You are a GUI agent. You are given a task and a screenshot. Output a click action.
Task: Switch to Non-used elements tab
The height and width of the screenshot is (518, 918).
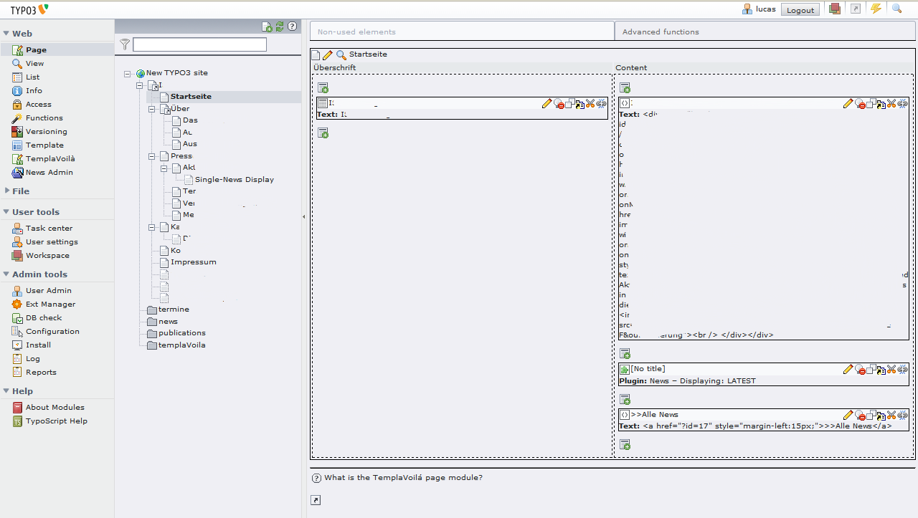[462, 32]
